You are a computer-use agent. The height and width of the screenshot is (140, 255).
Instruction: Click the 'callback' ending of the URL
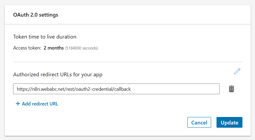click(122, 89)
